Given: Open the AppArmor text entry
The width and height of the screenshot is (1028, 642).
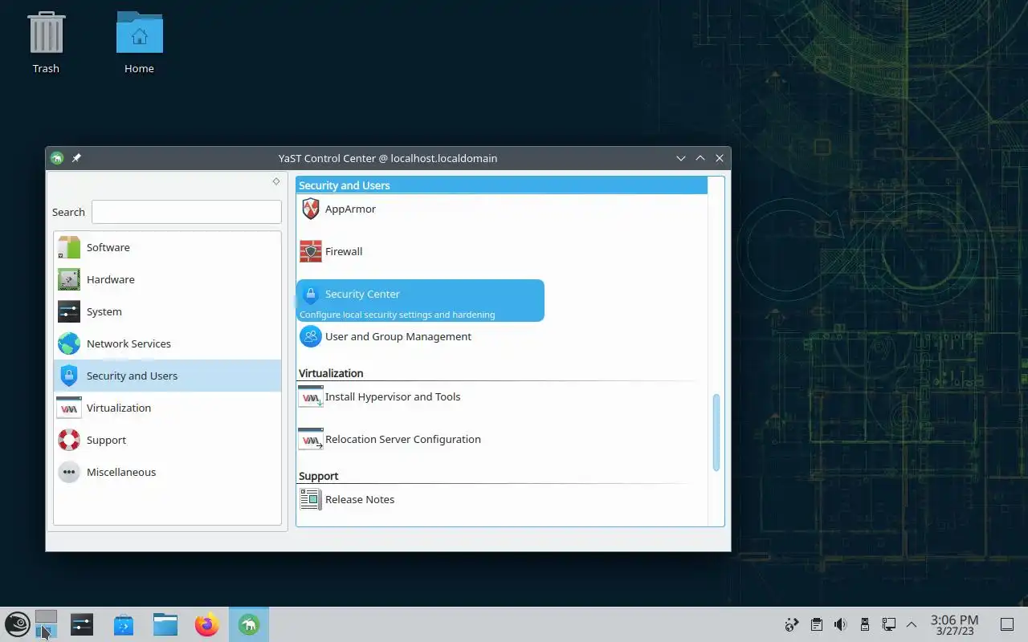Looking at the screenshot, I should tap(350, 209).
